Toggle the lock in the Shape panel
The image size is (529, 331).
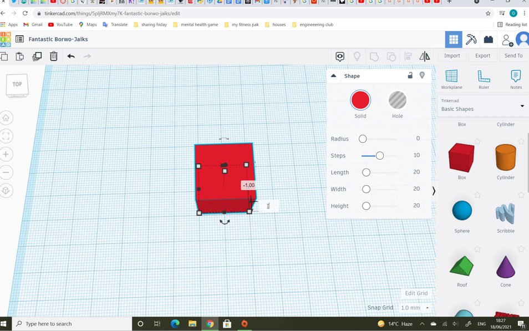pyautogui.click(x=410, y=75)
